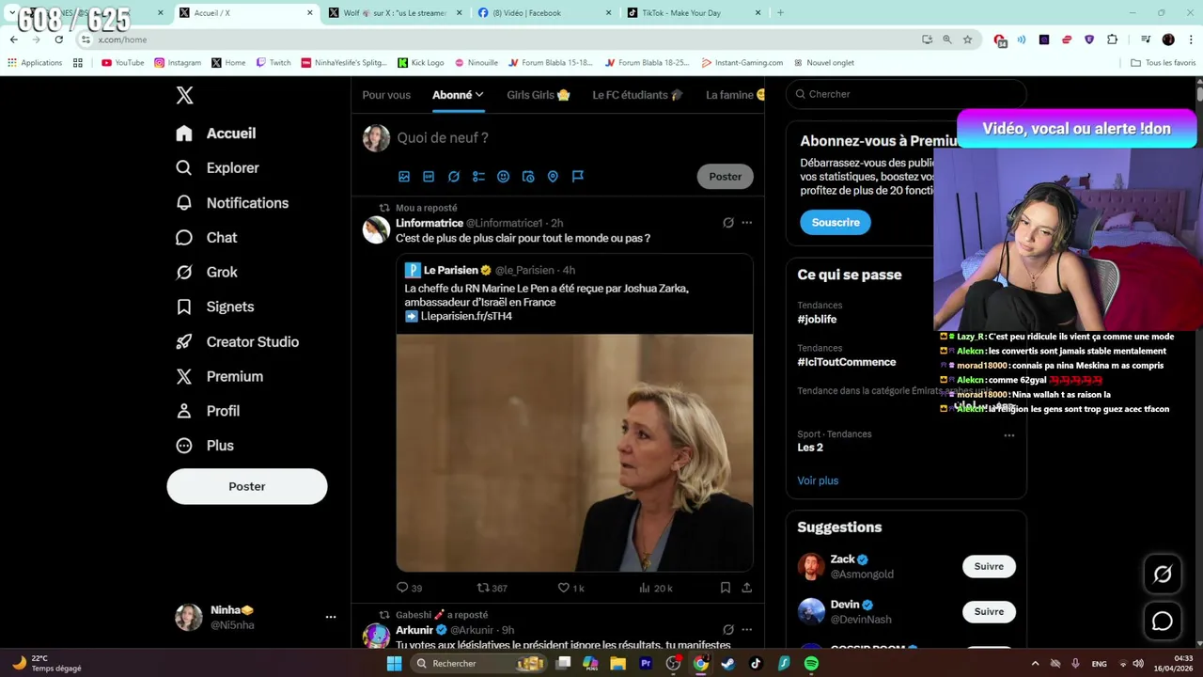This screenshot has height=677, width=1203.
Task: Open options for Les 2 trend
Action: tap(1009, 435)
